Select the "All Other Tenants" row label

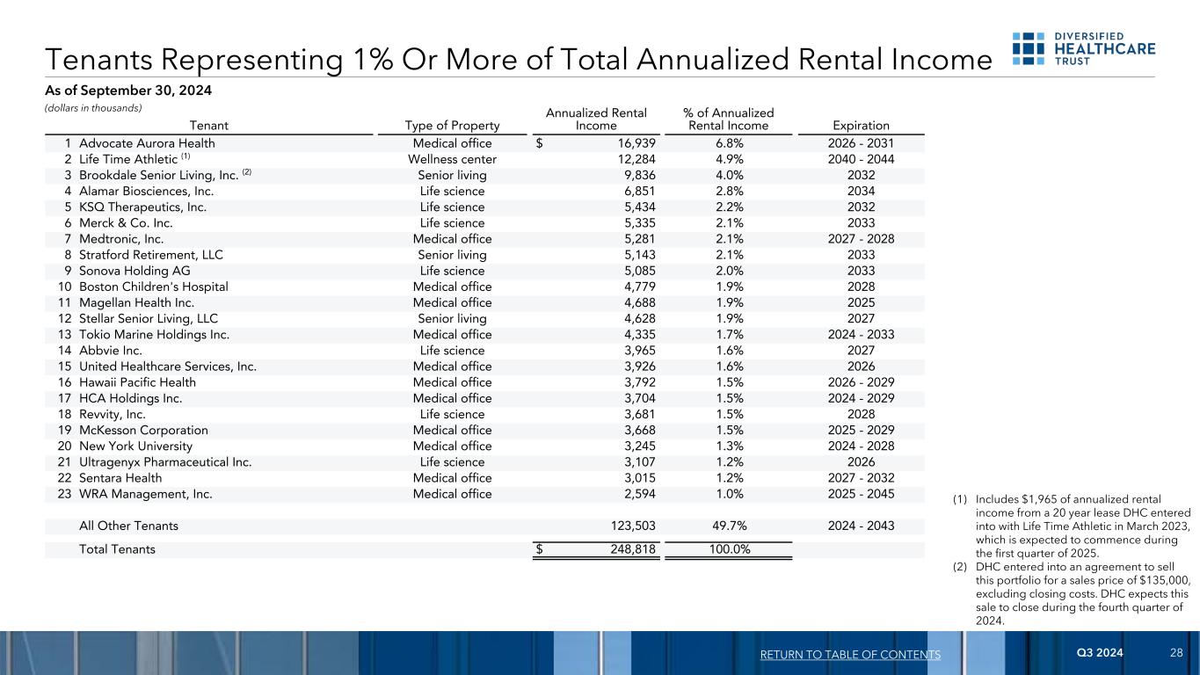pos(128,526)
